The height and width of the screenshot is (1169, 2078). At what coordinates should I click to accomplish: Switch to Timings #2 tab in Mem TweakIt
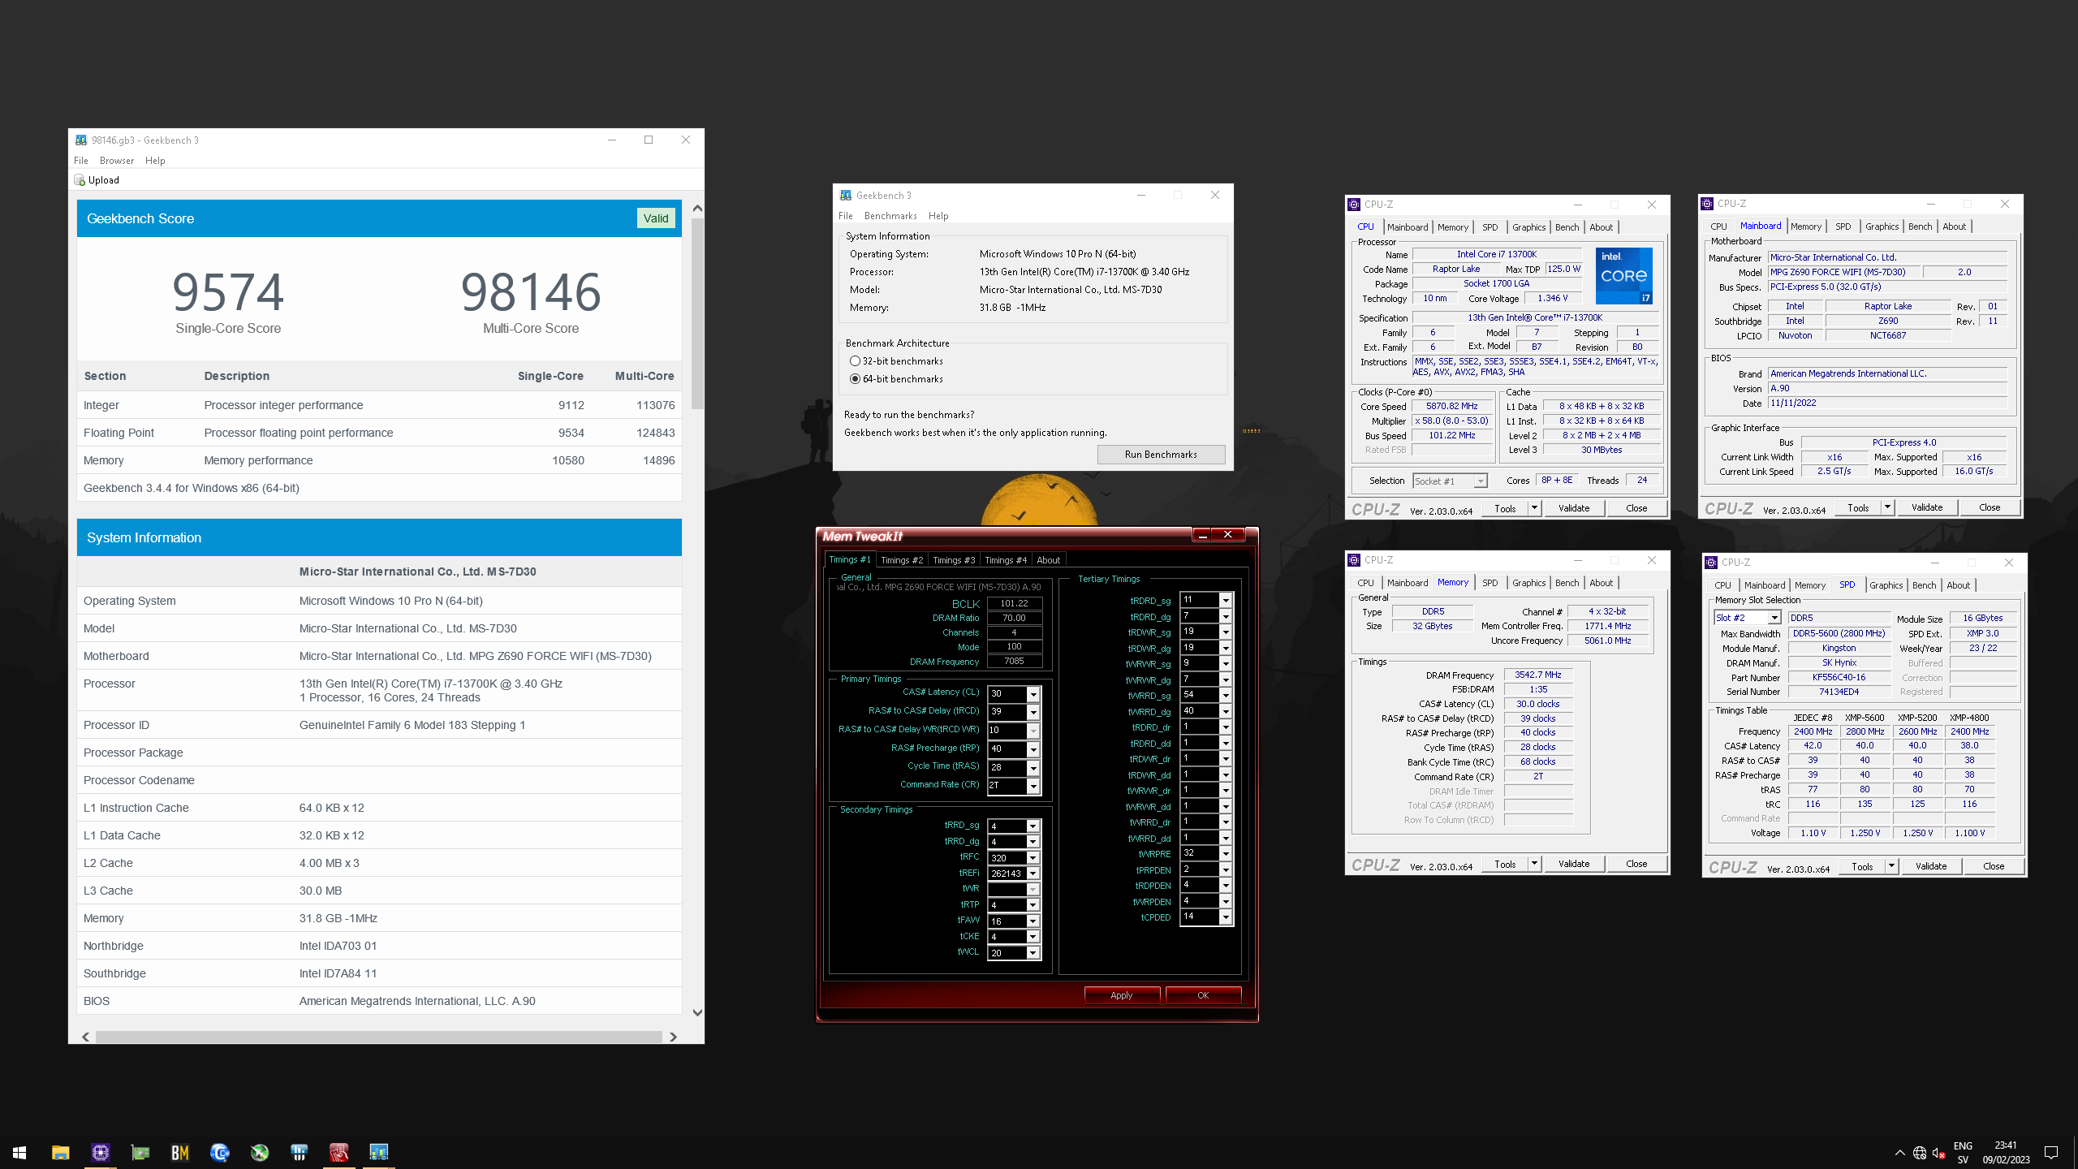click(x=902, y=560)
